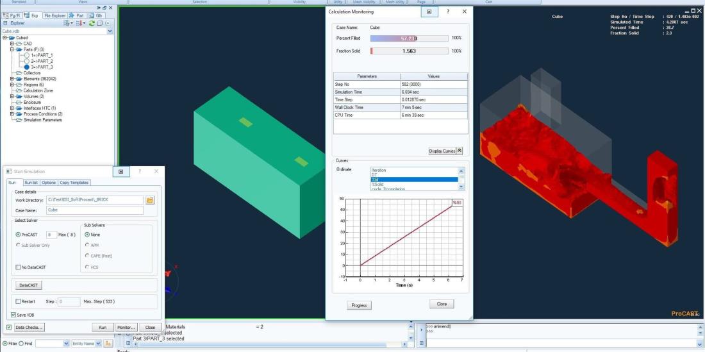
Task: Toggle visibility of 2=>PART_2
Action: pyautogui.click(x=26, y=61)
